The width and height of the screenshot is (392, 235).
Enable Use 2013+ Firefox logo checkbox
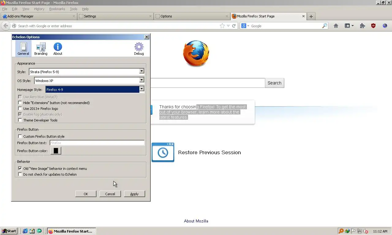coord(20,109)
